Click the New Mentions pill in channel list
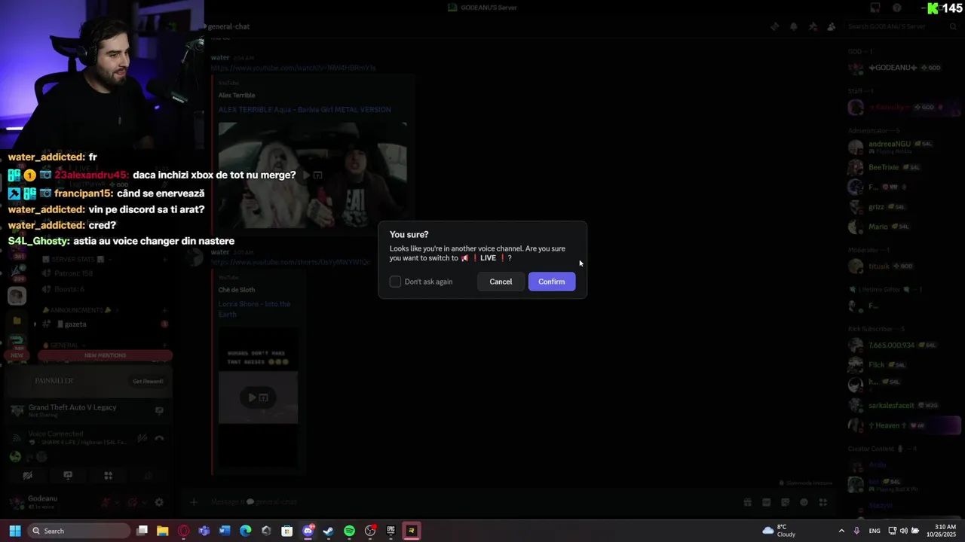Screen dimensions: 965x542 tap(105, 355)
